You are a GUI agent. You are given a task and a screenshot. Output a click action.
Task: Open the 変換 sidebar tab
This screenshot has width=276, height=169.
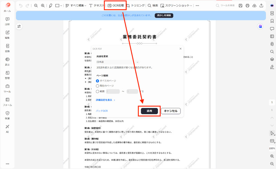point(7,48)
